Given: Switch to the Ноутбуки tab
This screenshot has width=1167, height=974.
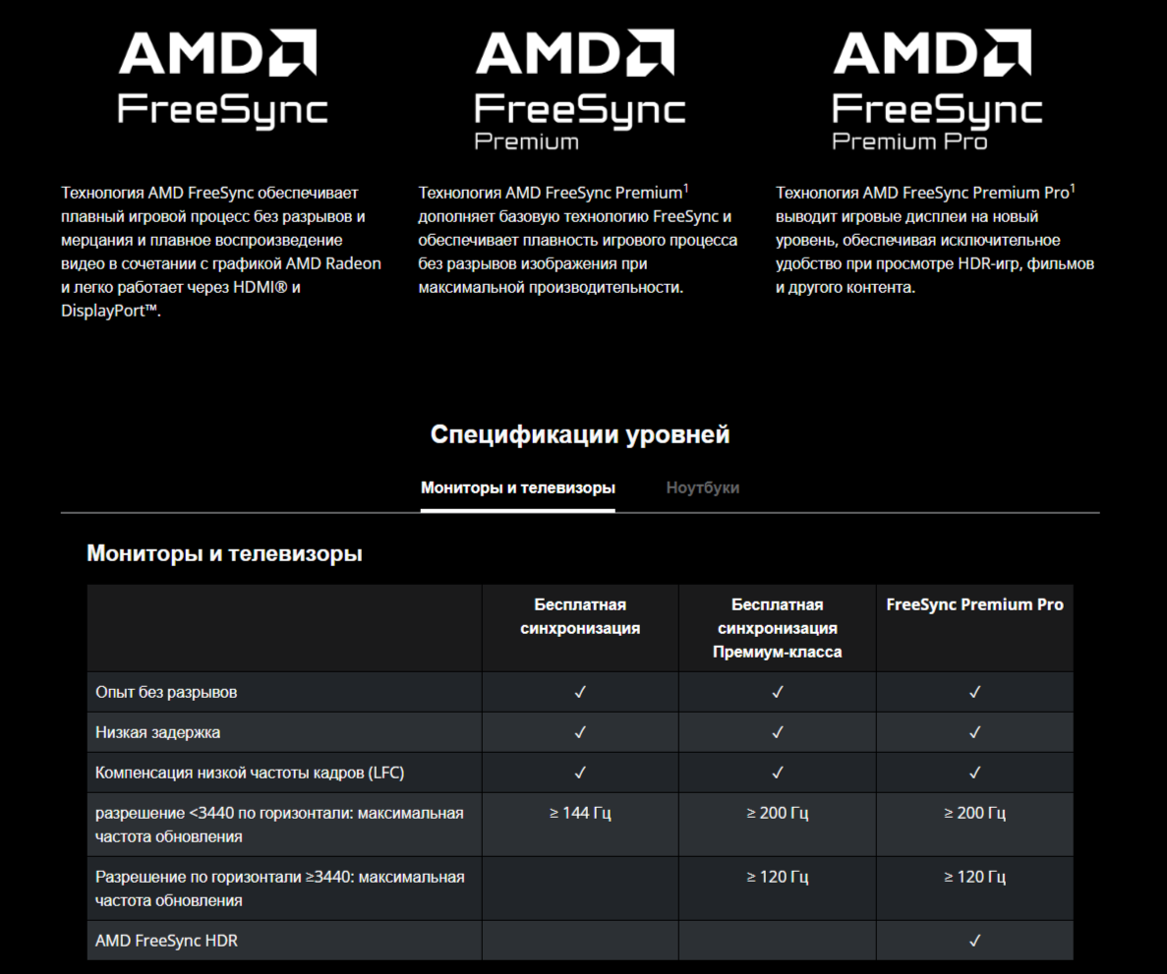Looking at the screenshot, I should 702,487.
